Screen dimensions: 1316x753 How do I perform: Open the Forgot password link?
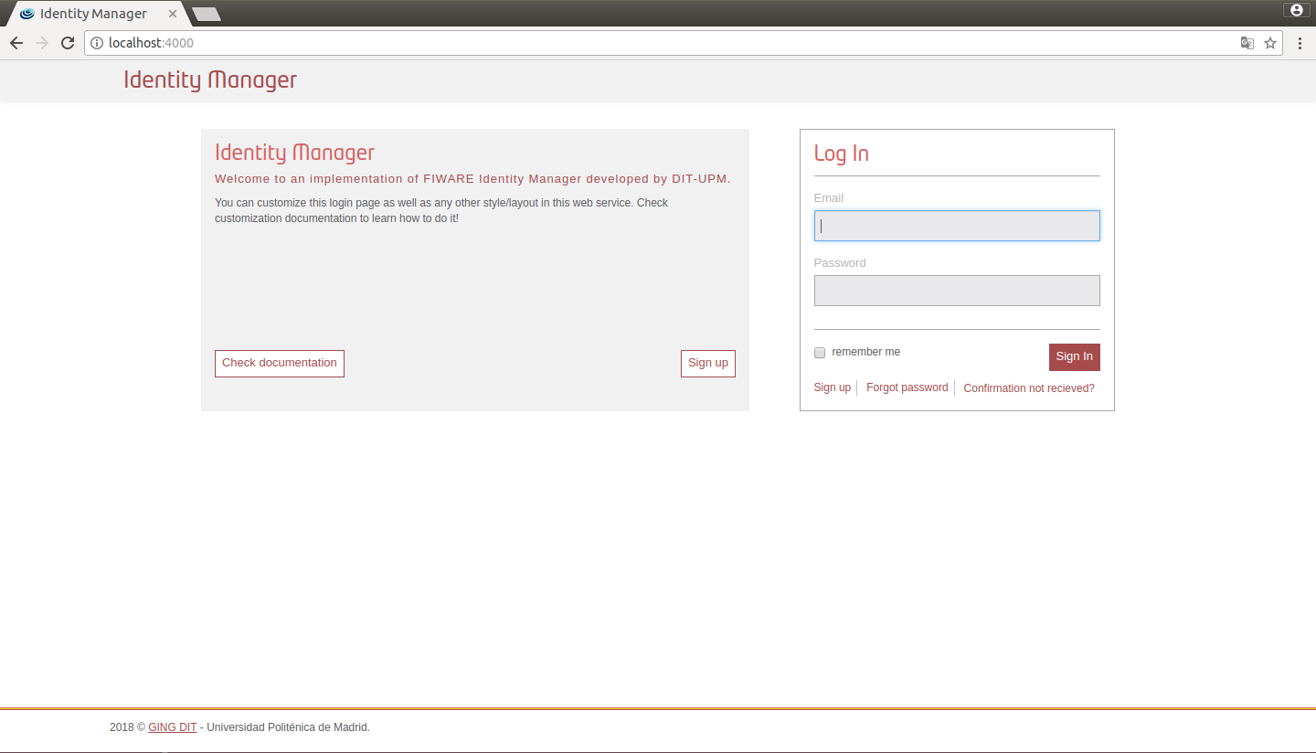907,387
